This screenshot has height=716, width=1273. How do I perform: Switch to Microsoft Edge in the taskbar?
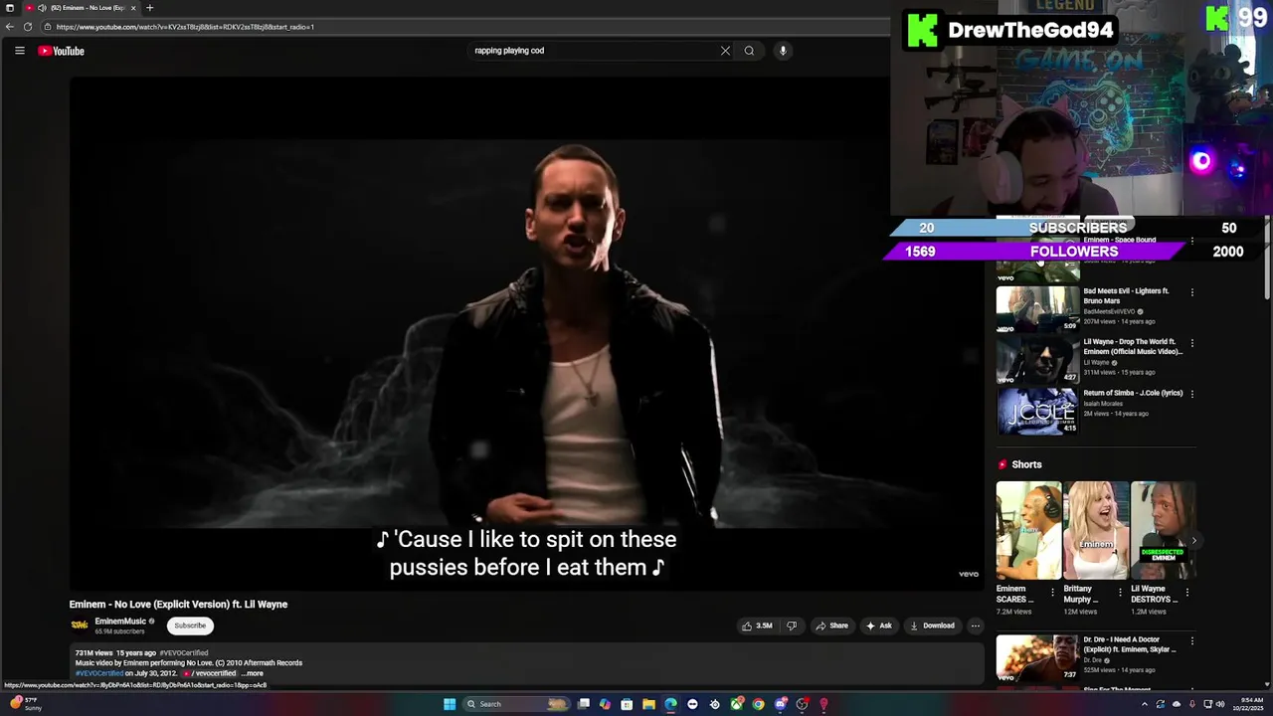tap(670, 704)
